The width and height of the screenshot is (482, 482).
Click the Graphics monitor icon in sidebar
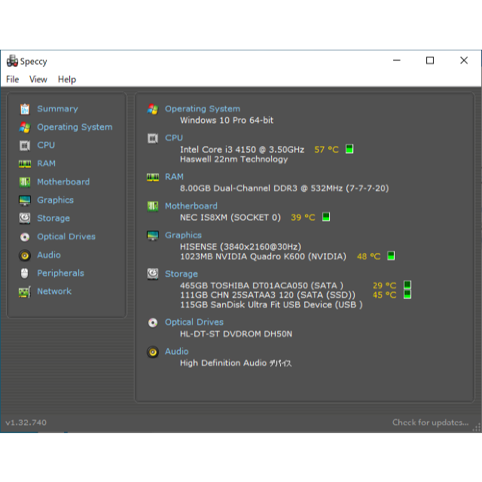point(25,200)
